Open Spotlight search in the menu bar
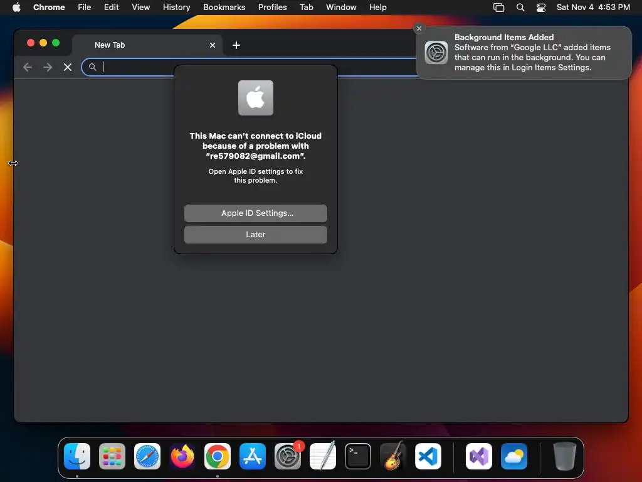 click(520, 8)
